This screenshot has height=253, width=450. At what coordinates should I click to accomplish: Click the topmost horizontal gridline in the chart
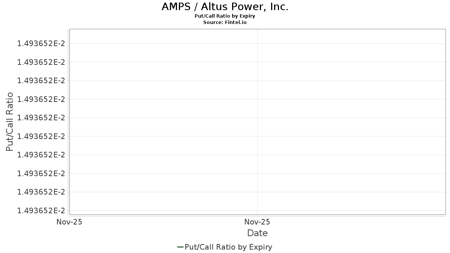pyautogui.click(x=257, y=43)
